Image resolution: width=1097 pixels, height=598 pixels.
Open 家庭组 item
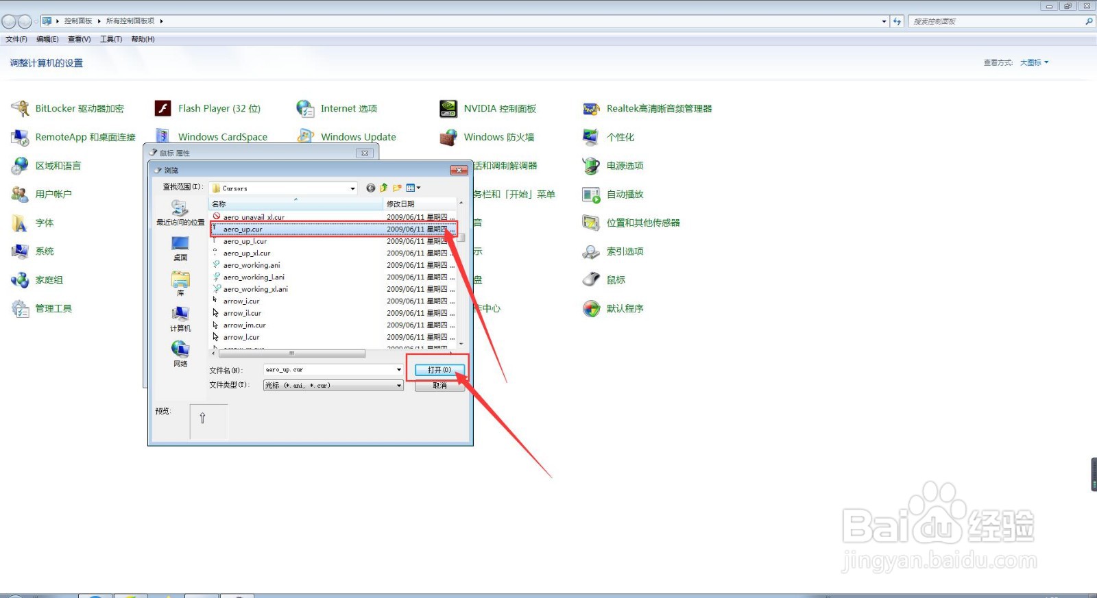click(37, 280)
